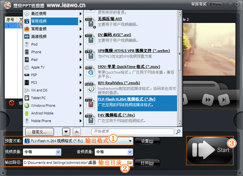The image size is (243, 176).
Task: Select MOV-苹果 QuickTime format link
Action: [x=129, y=67]
